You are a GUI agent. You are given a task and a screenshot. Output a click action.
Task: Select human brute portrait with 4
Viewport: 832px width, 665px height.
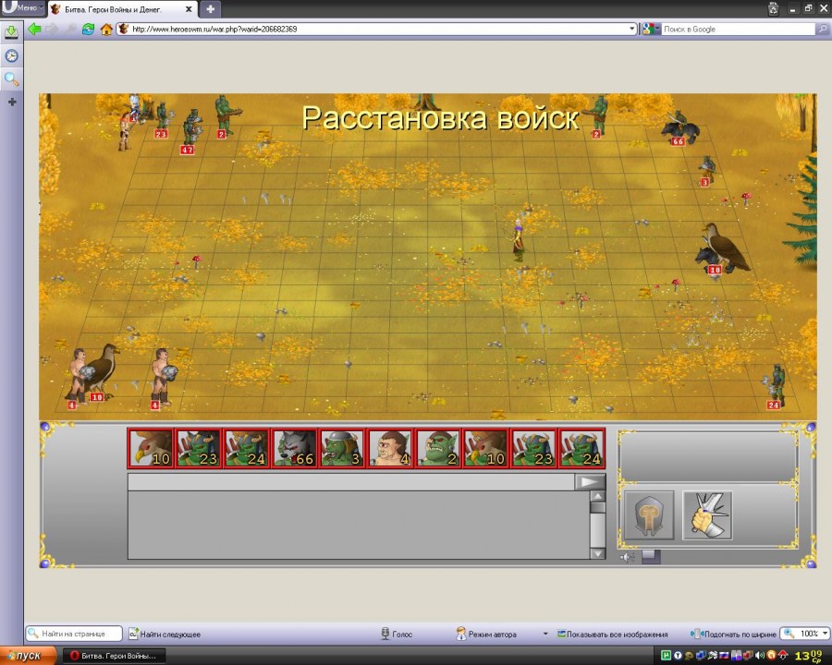tap(390, 448)
